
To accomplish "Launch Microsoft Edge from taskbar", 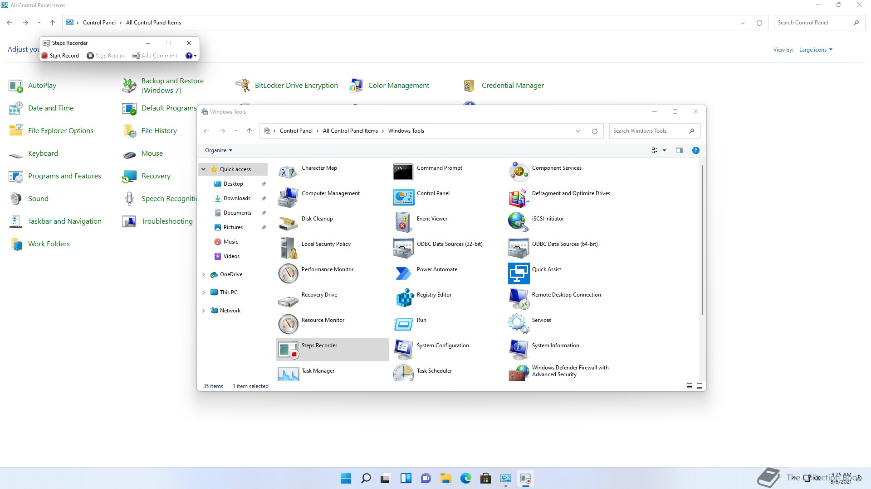I will [x=465, y=478].
